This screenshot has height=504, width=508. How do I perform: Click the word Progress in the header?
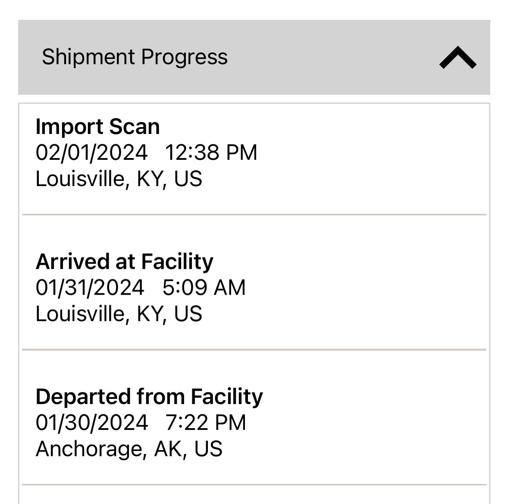pyautogui.click(x=184, y=57)
